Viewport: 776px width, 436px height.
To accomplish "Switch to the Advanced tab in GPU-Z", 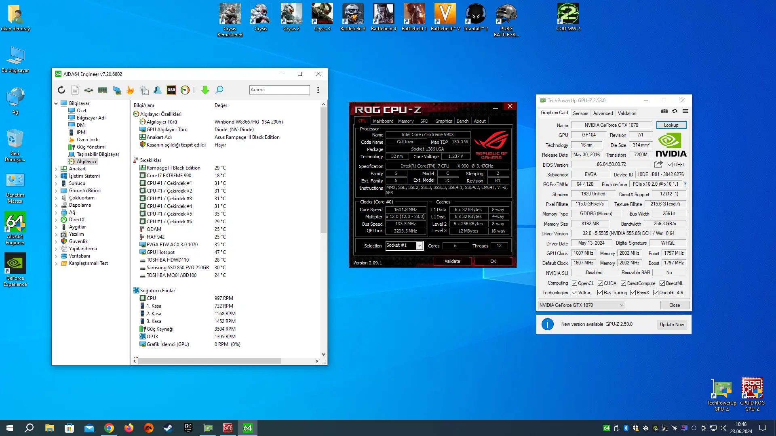I will (603, 113).
